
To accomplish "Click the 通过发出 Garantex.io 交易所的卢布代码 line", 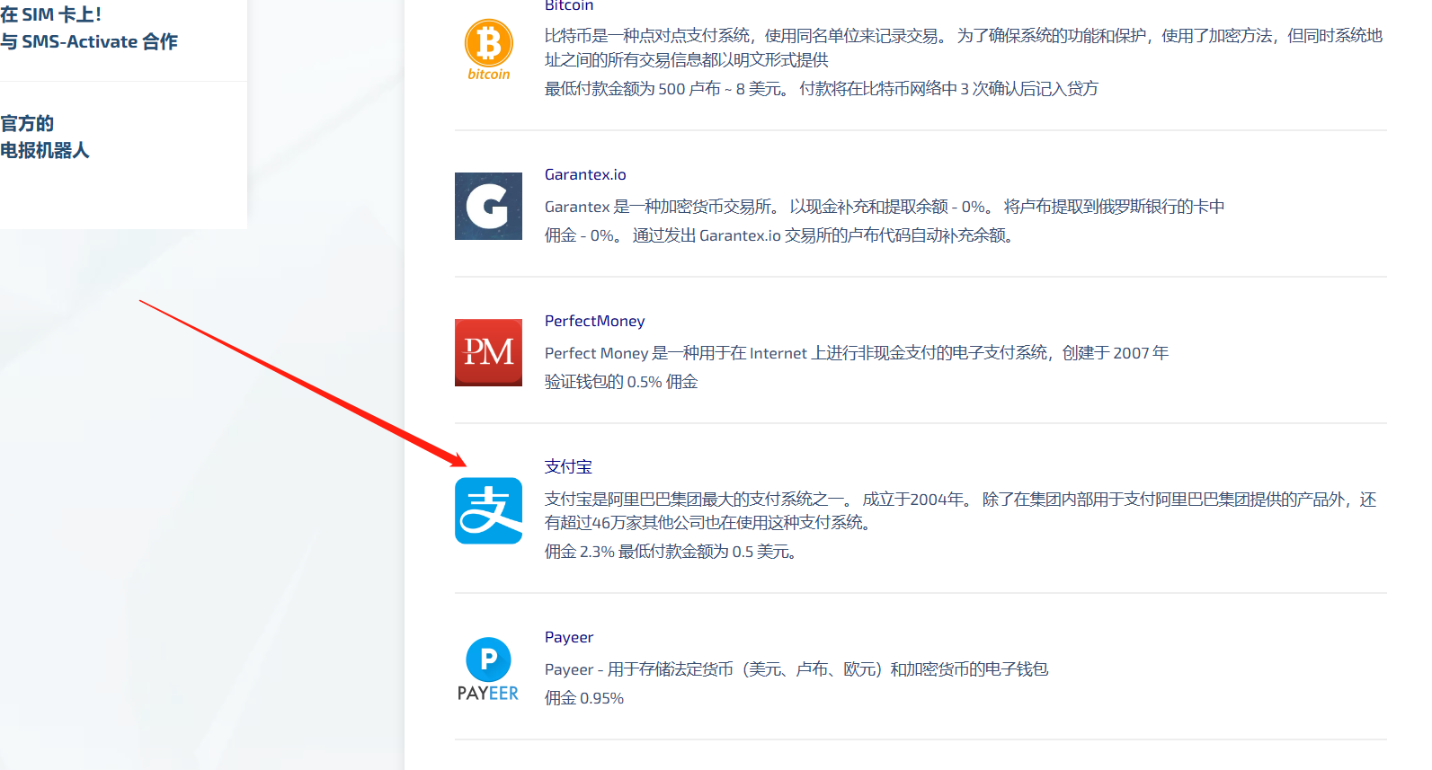I will click(823, 235).
